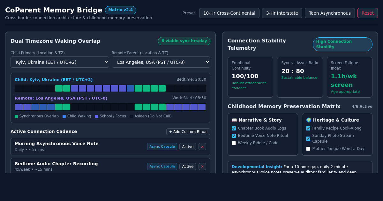Click the School / Focus legend swatch

(97, 116)
